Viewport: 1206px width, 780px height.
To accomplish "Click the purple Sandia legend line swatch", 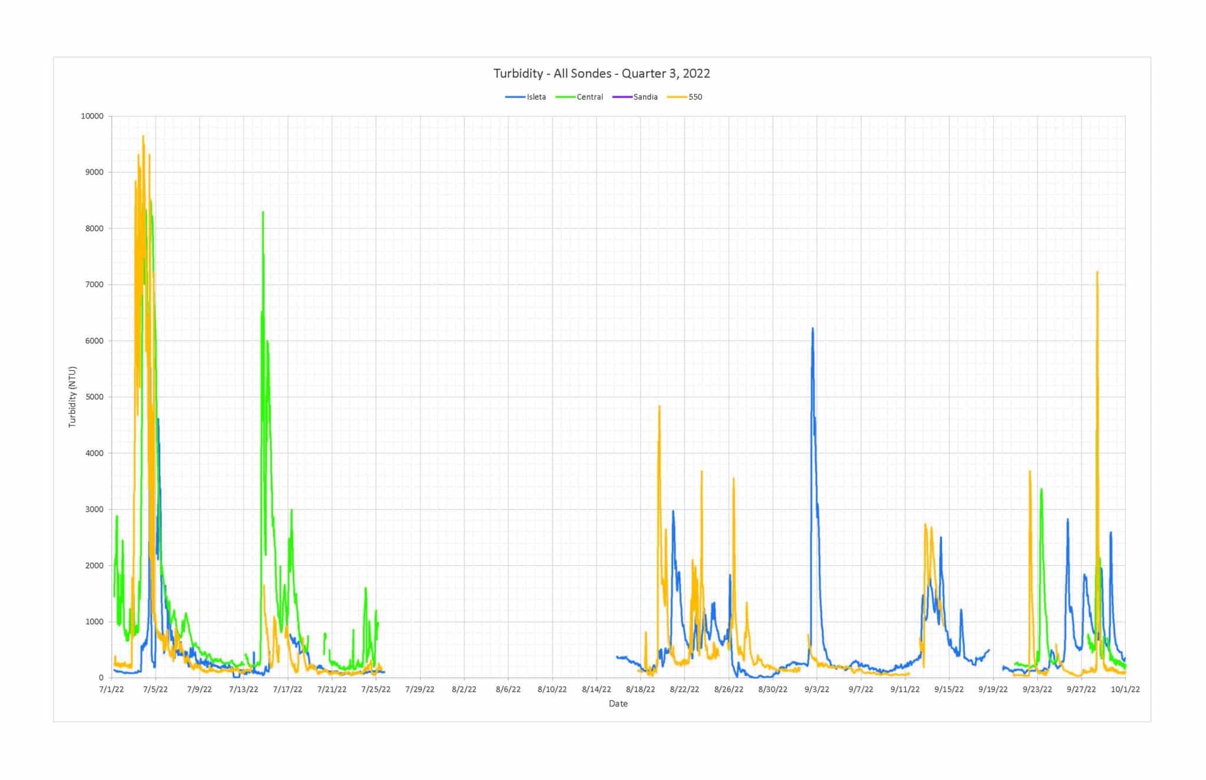I will click(x=622, y=97).
